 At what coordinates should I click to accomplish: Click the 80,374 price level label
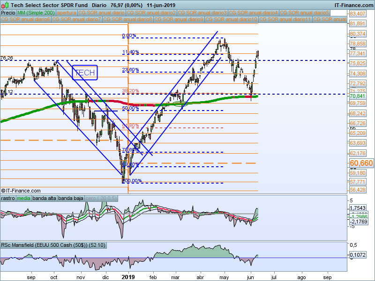(x=358, y=34)
